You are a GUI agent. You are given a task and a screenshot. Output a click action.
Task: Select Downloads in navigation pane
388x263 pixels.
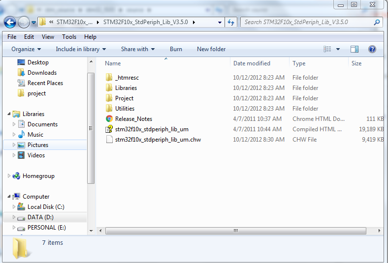click(x=42, y=73)
